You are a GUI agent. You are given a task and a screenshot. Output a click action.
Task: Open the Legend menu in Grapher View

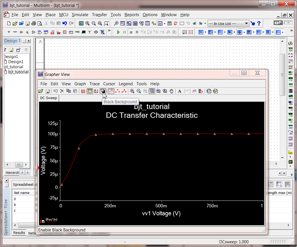[126, 84]
